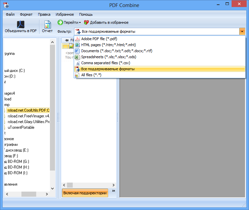The width and height of the screenshot is (249, 210).
Task: Select the load folder in tree
Action: [8, 99]
